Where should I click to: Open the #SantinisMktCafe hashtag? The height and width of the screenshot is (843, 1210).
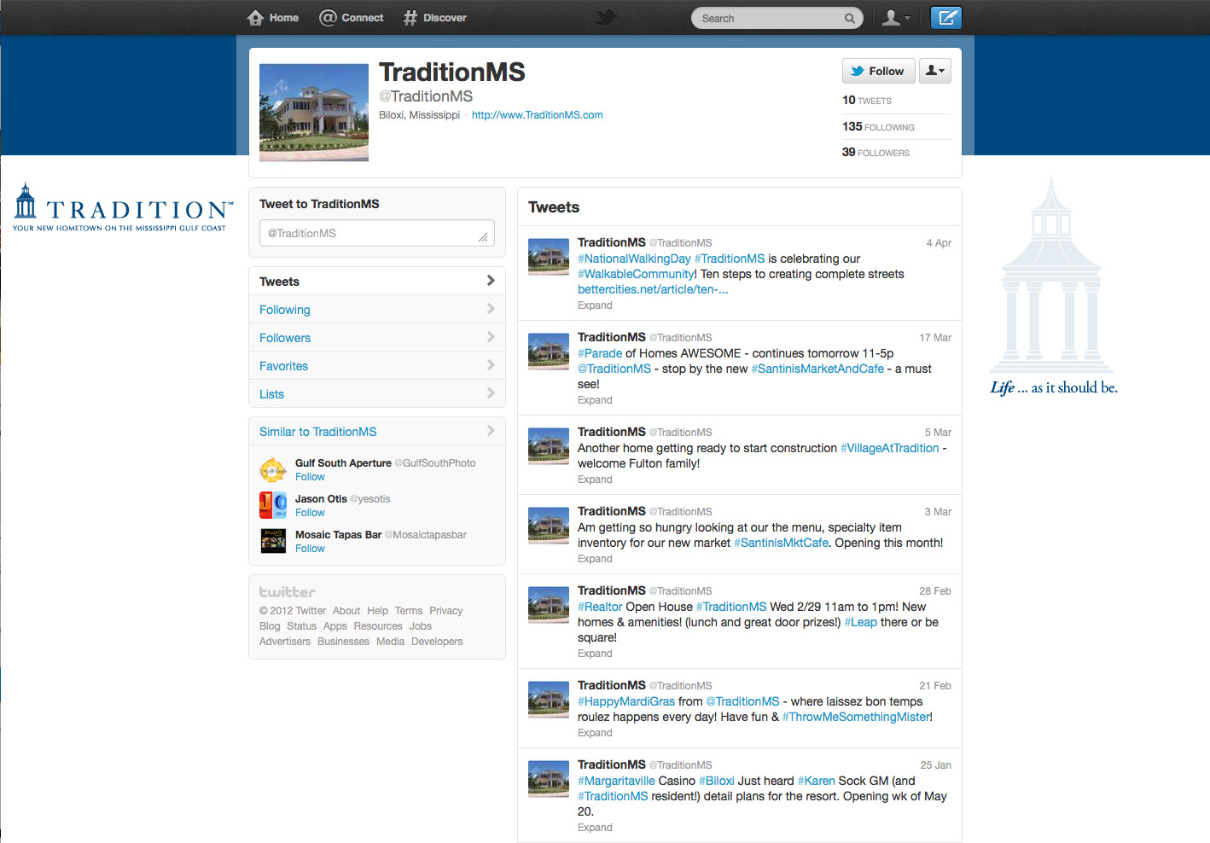(x=781, y=543)
